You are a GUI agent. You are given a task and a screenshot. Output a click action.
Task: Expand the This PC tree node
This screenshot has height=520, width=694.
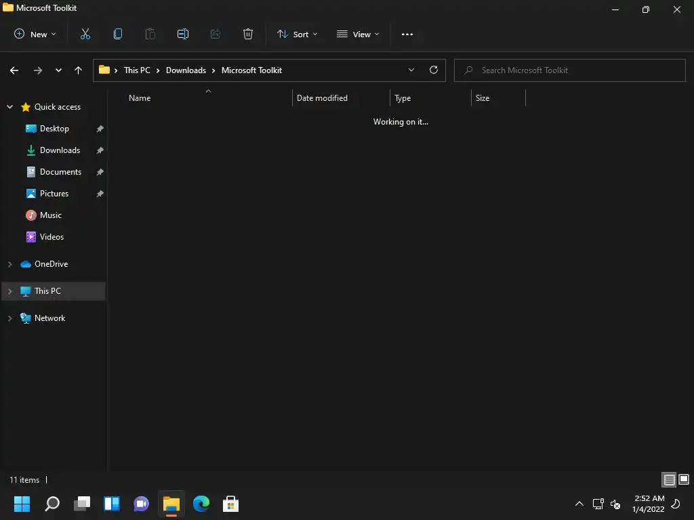(x=9, y=291)
